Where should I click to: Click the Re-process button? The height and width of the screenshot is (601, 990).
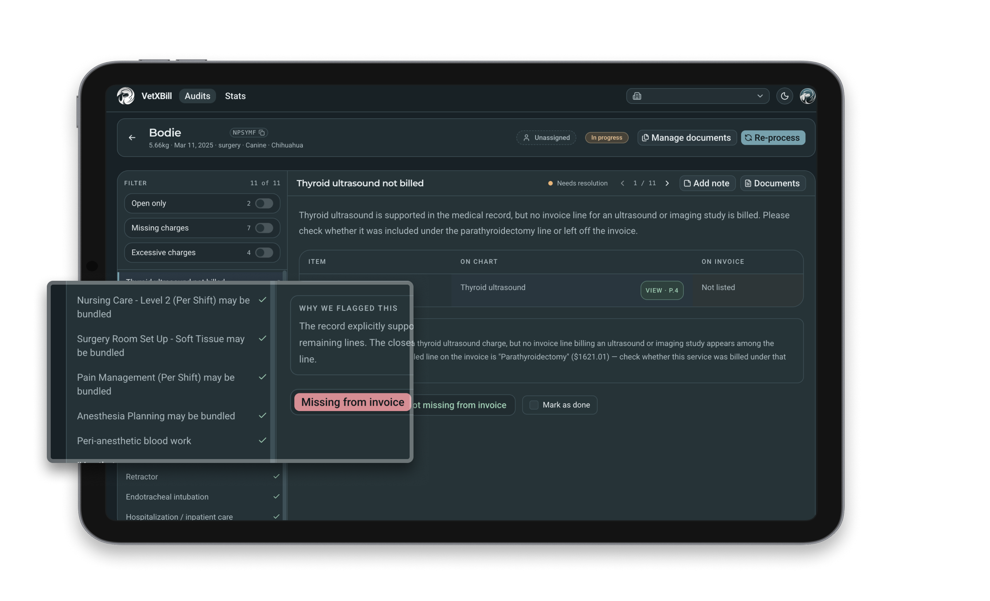(773, 138)
